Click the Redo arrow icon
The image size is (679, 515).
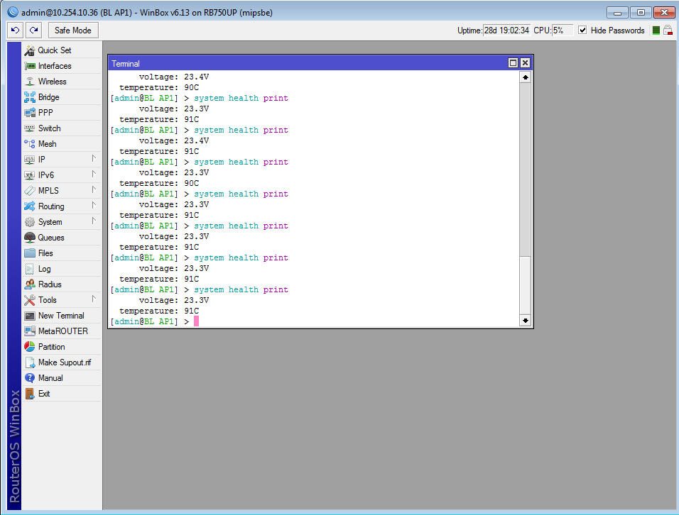pyautogui.click(x=33, y=31)
